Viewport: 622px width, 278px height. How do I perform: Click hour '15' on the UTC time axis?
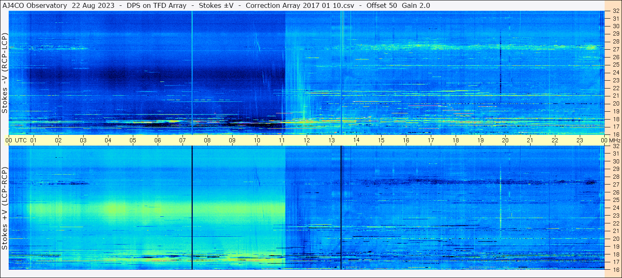click(381, 140)
